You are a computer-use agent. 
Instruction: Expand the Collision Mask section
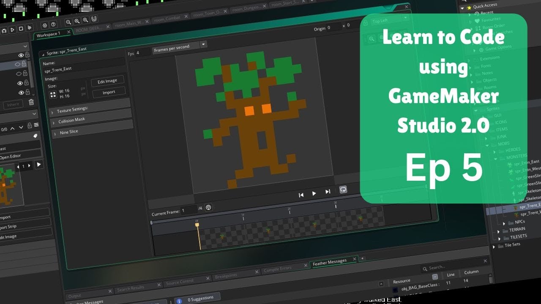(x=54, y=122)
